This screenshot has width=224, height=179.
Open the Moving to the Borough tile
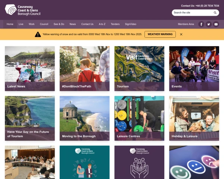(85, 118)
